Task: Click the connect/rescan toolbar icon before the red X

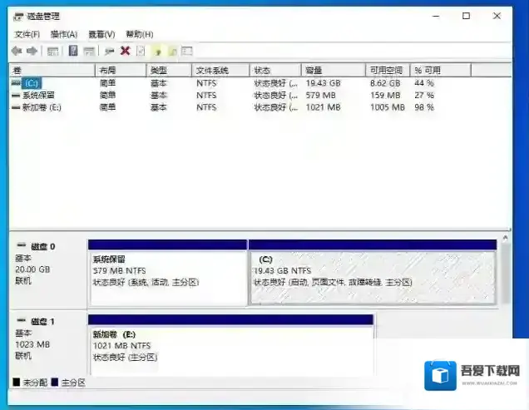Action: click(109, 52)
